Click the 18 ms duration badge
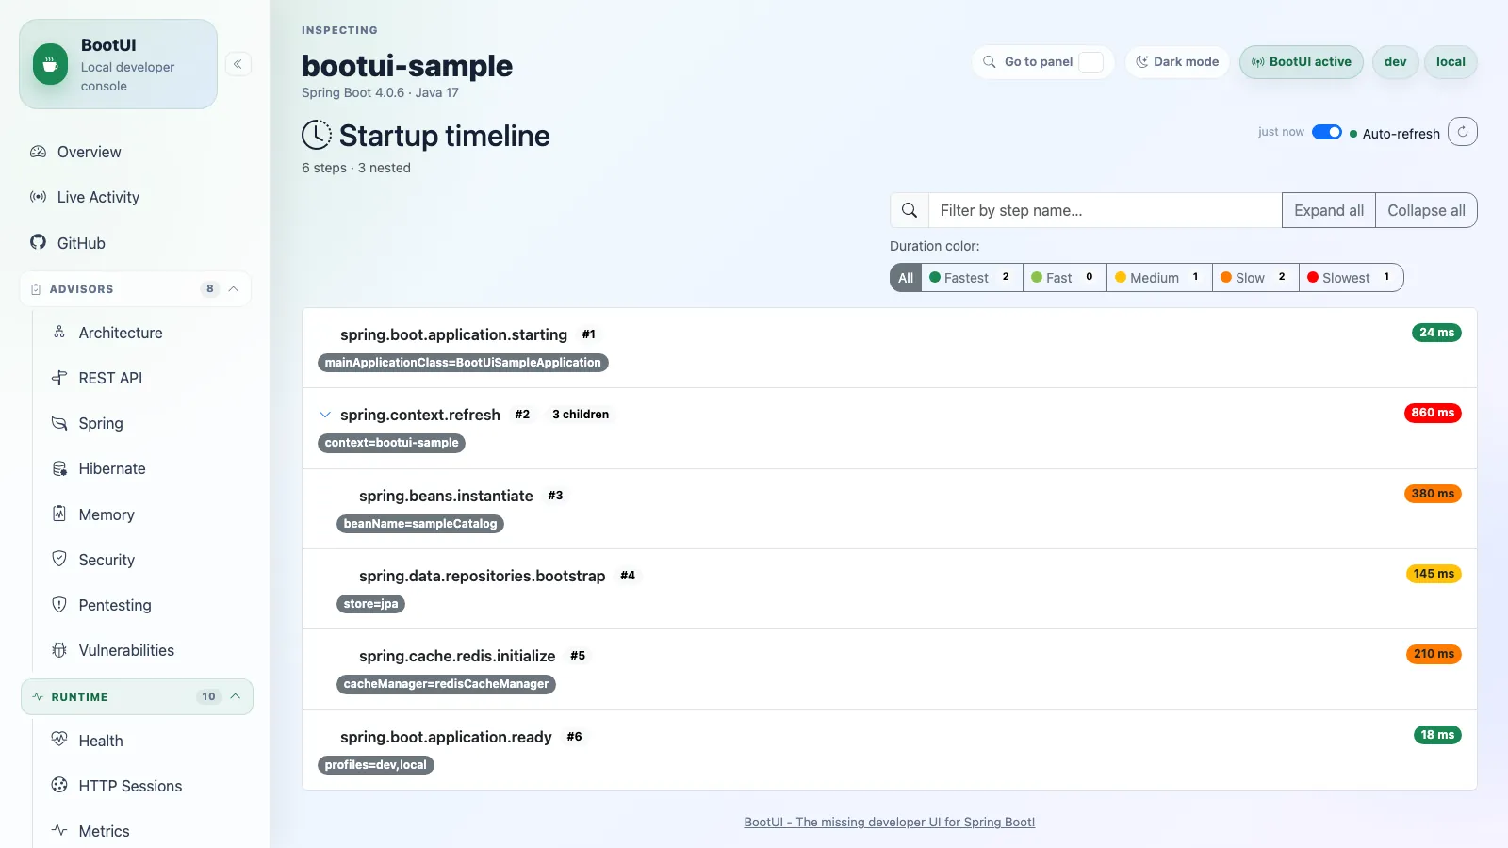Screen dimensions: 1508x848 click(x=1437, y=735)
